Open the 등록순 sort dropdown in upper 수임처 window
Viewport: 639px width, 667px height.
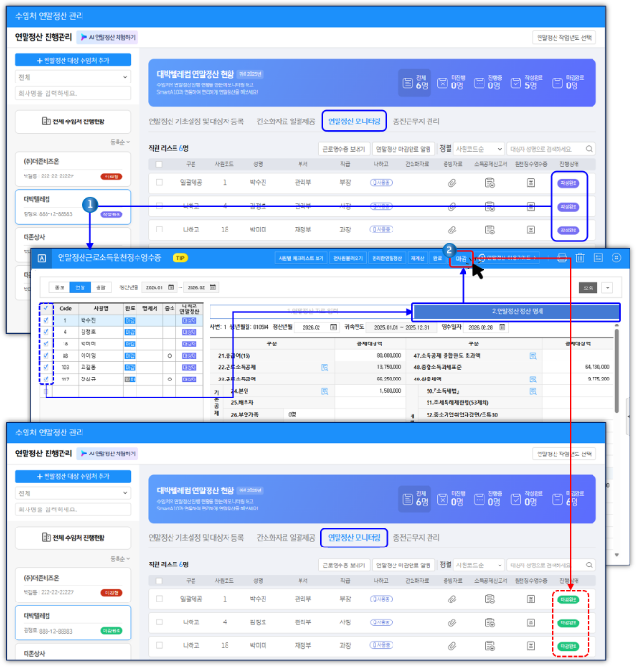point(119,142)
